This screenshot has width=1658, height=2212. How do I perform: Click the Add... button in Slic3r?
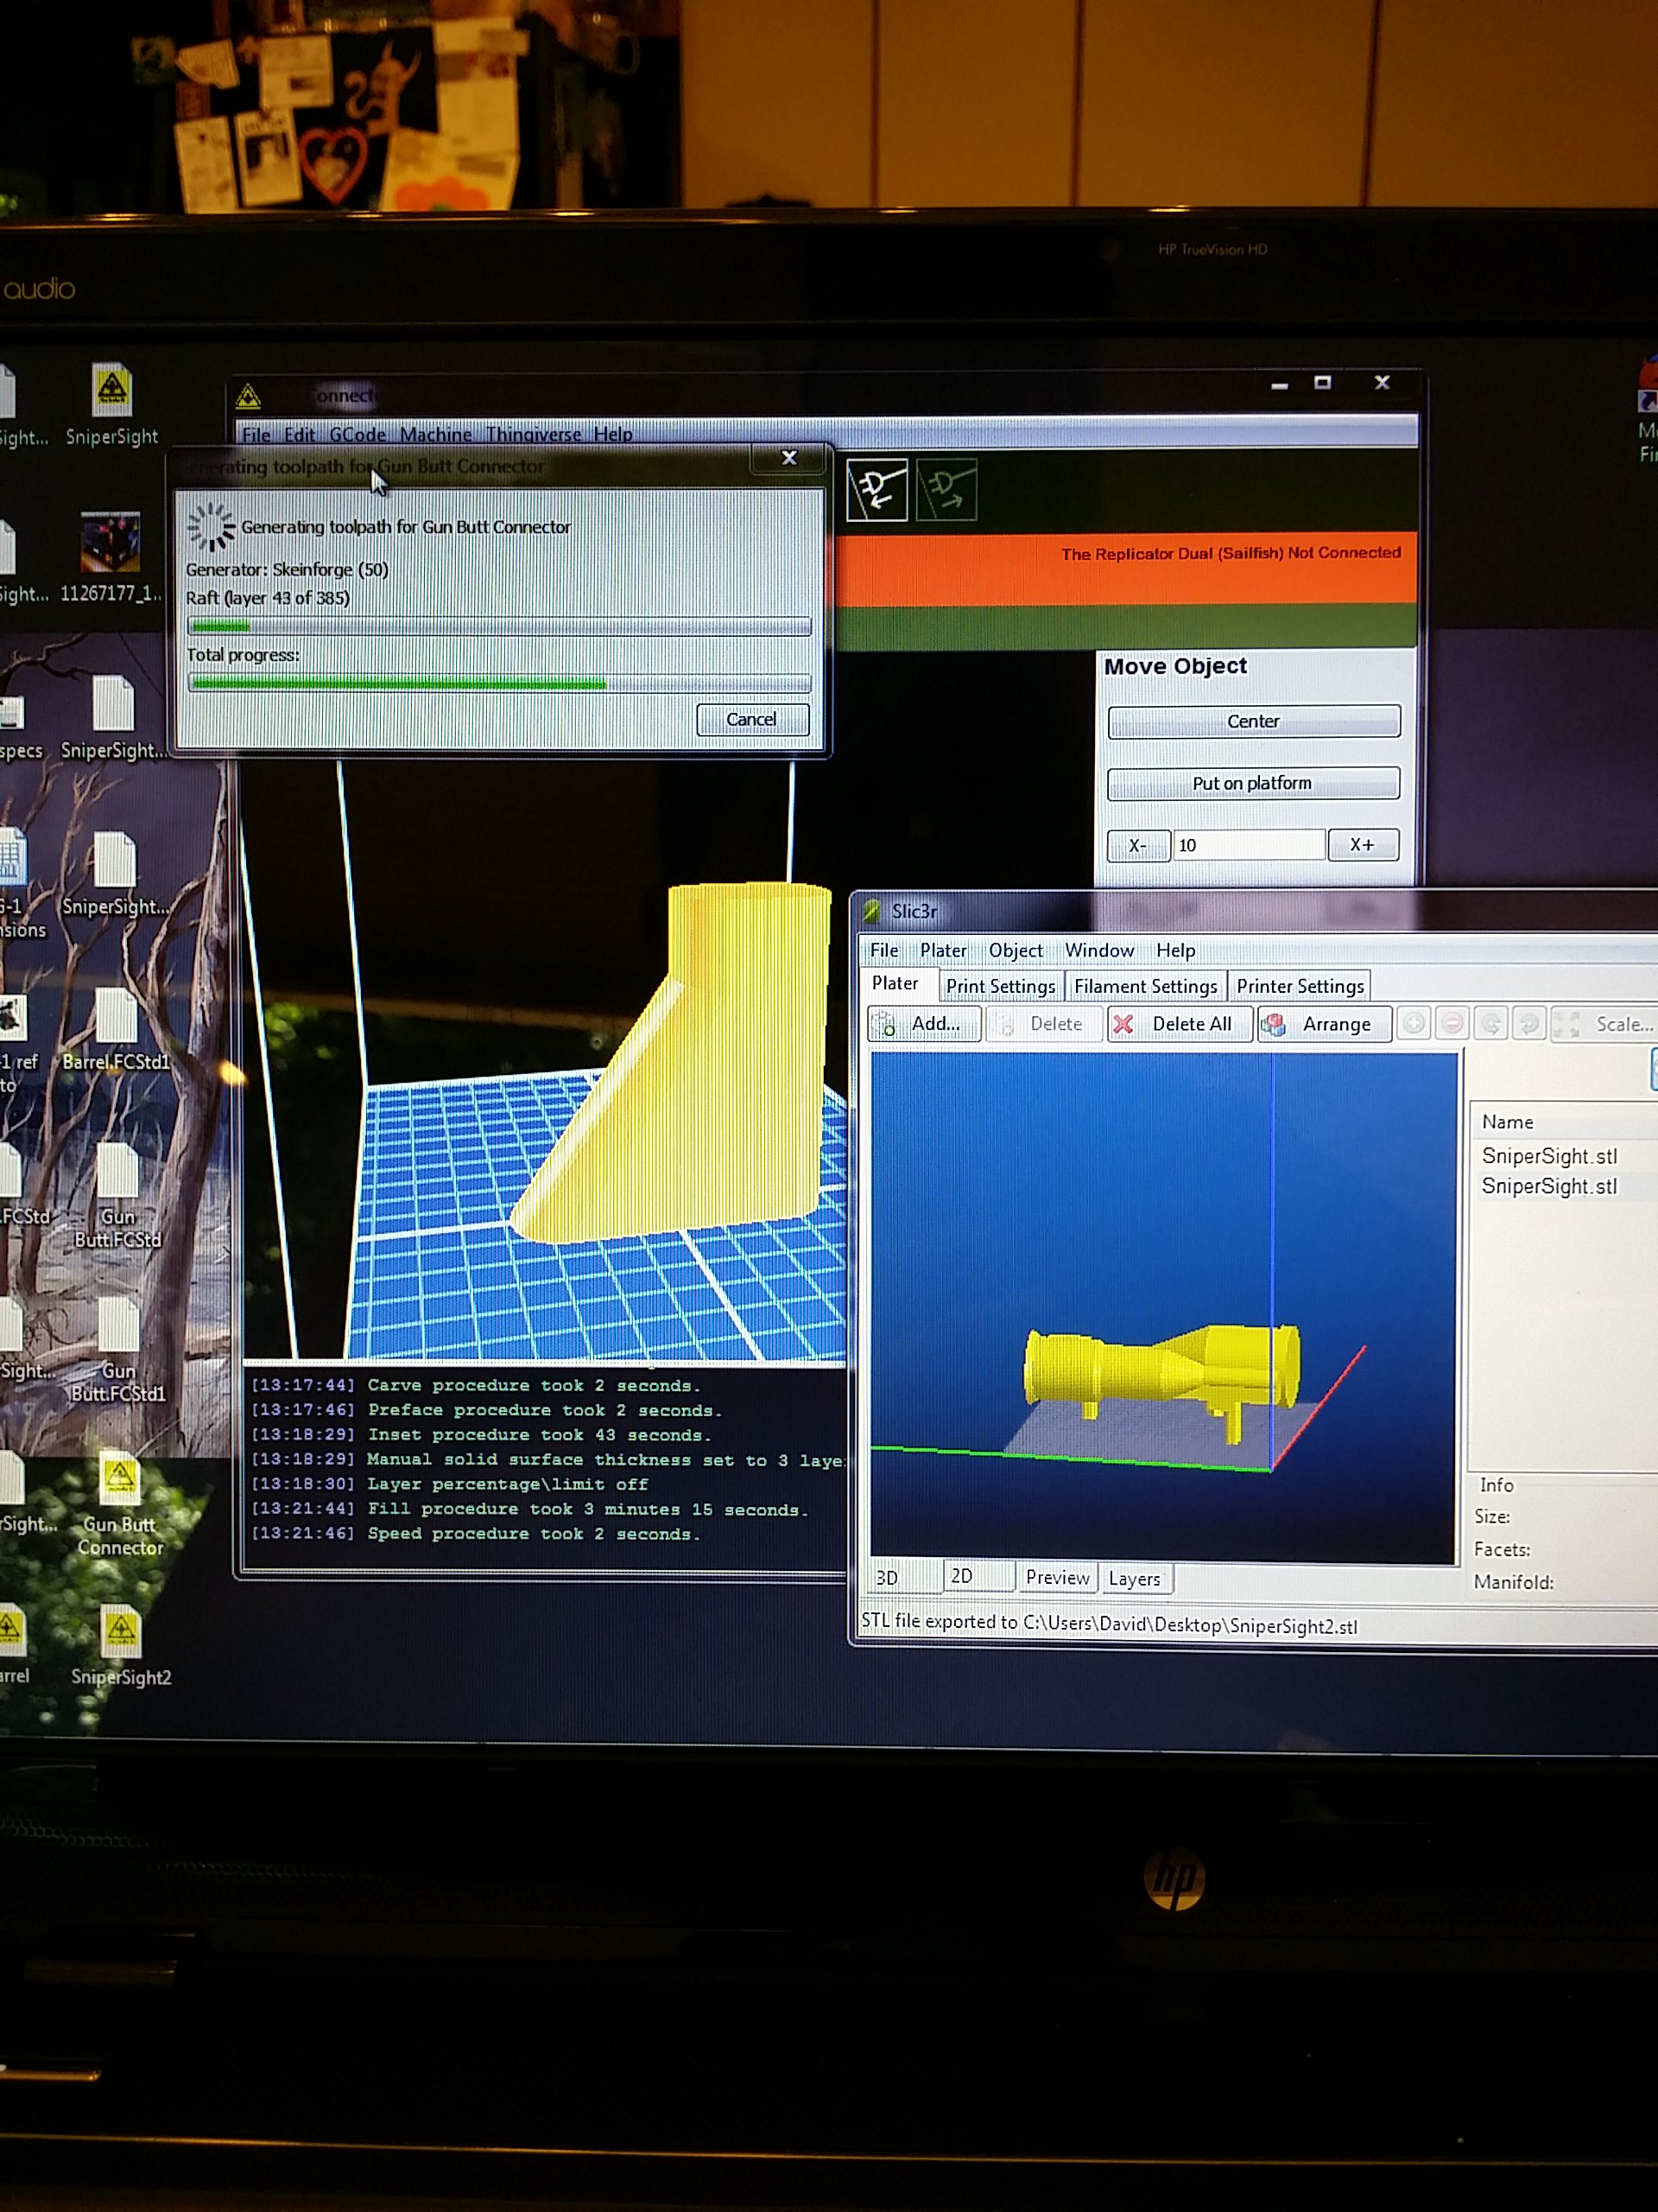coord(923,1024)
